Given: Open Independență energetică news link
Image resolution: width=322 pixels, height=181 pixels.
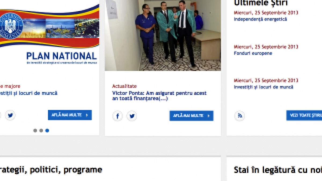Looking at the screenshot, I should tap(257, 19).
